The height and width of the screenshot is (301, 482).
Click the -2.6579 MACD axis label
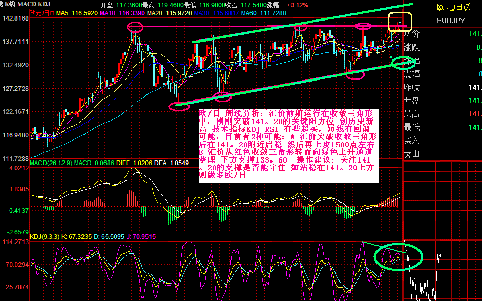[18, 232]
